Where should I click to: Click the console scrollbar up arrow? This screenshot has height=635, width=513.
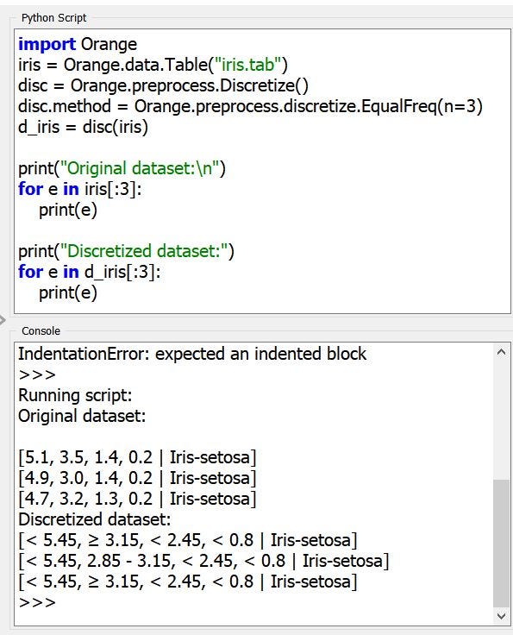point(501,352)
